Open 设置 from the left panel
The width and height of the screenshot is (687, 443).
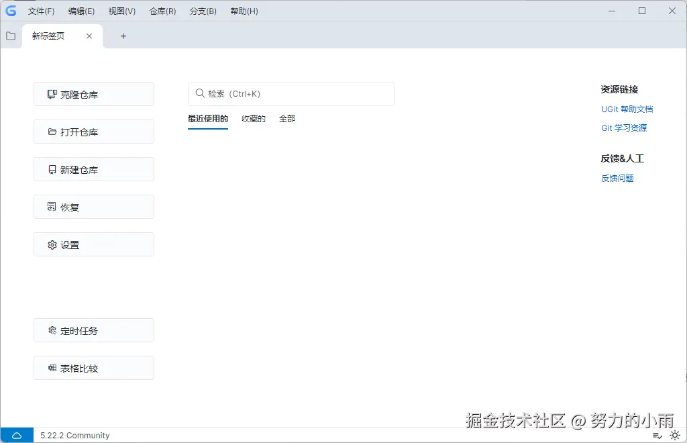click(x=94, y=244)
